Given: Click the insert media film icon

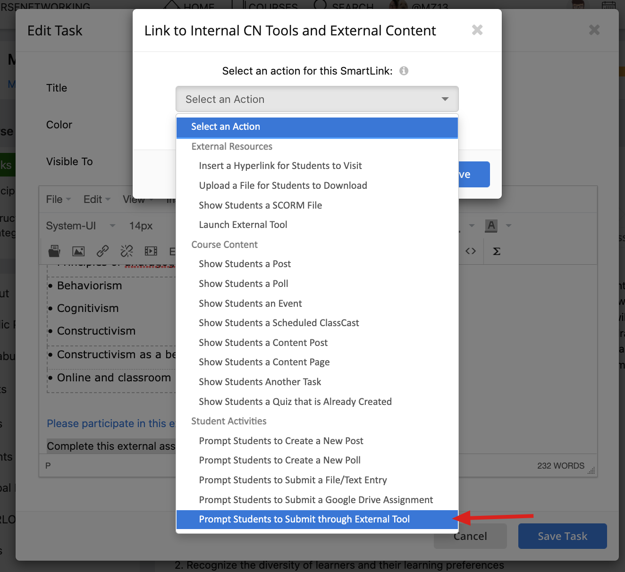Looking at the screenshot, I should 151,251.
